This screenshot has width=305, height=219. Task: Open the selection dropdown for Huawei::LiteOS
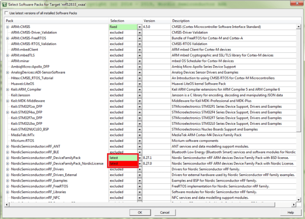(140, 84)
